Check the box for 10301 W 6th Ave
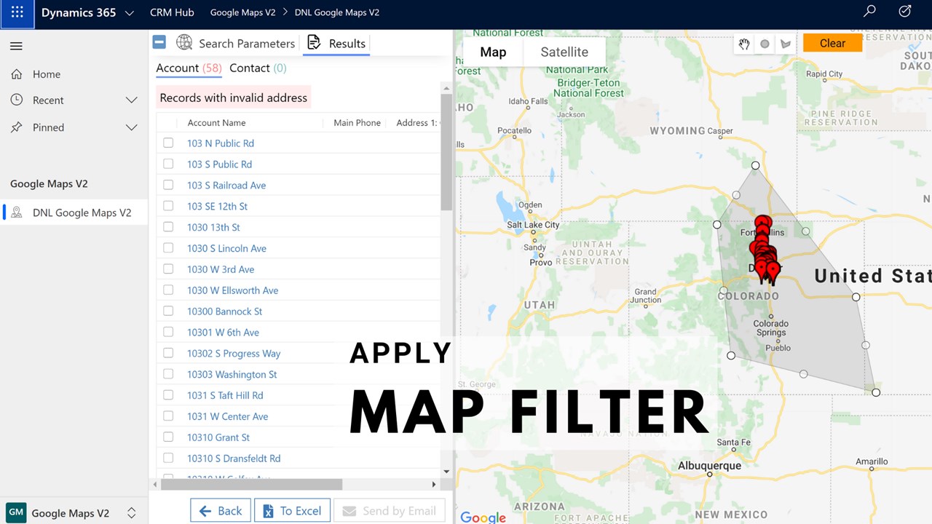932x524 pixels. point(168,332)
